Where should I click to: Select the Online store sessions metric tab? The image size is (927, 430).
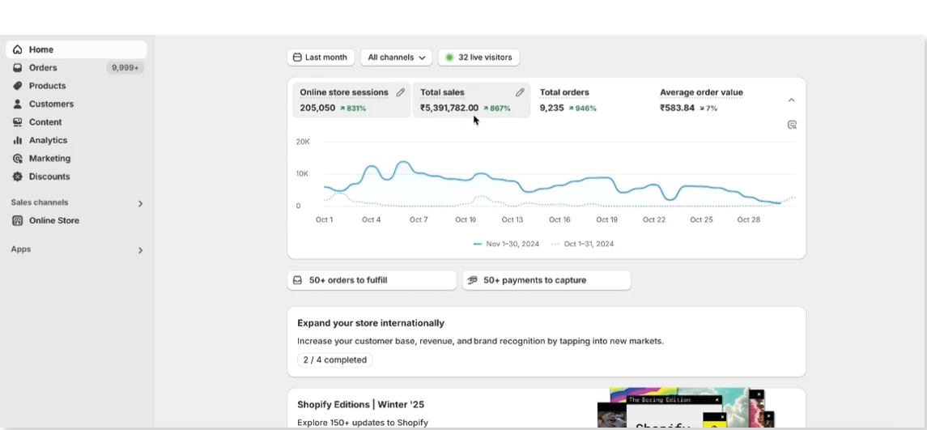pyautogui.click(x=351, y=100)
